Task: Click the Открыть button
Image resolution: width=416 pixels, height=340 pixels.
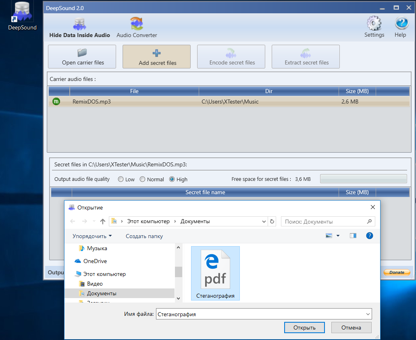Action: coord(304,328)
